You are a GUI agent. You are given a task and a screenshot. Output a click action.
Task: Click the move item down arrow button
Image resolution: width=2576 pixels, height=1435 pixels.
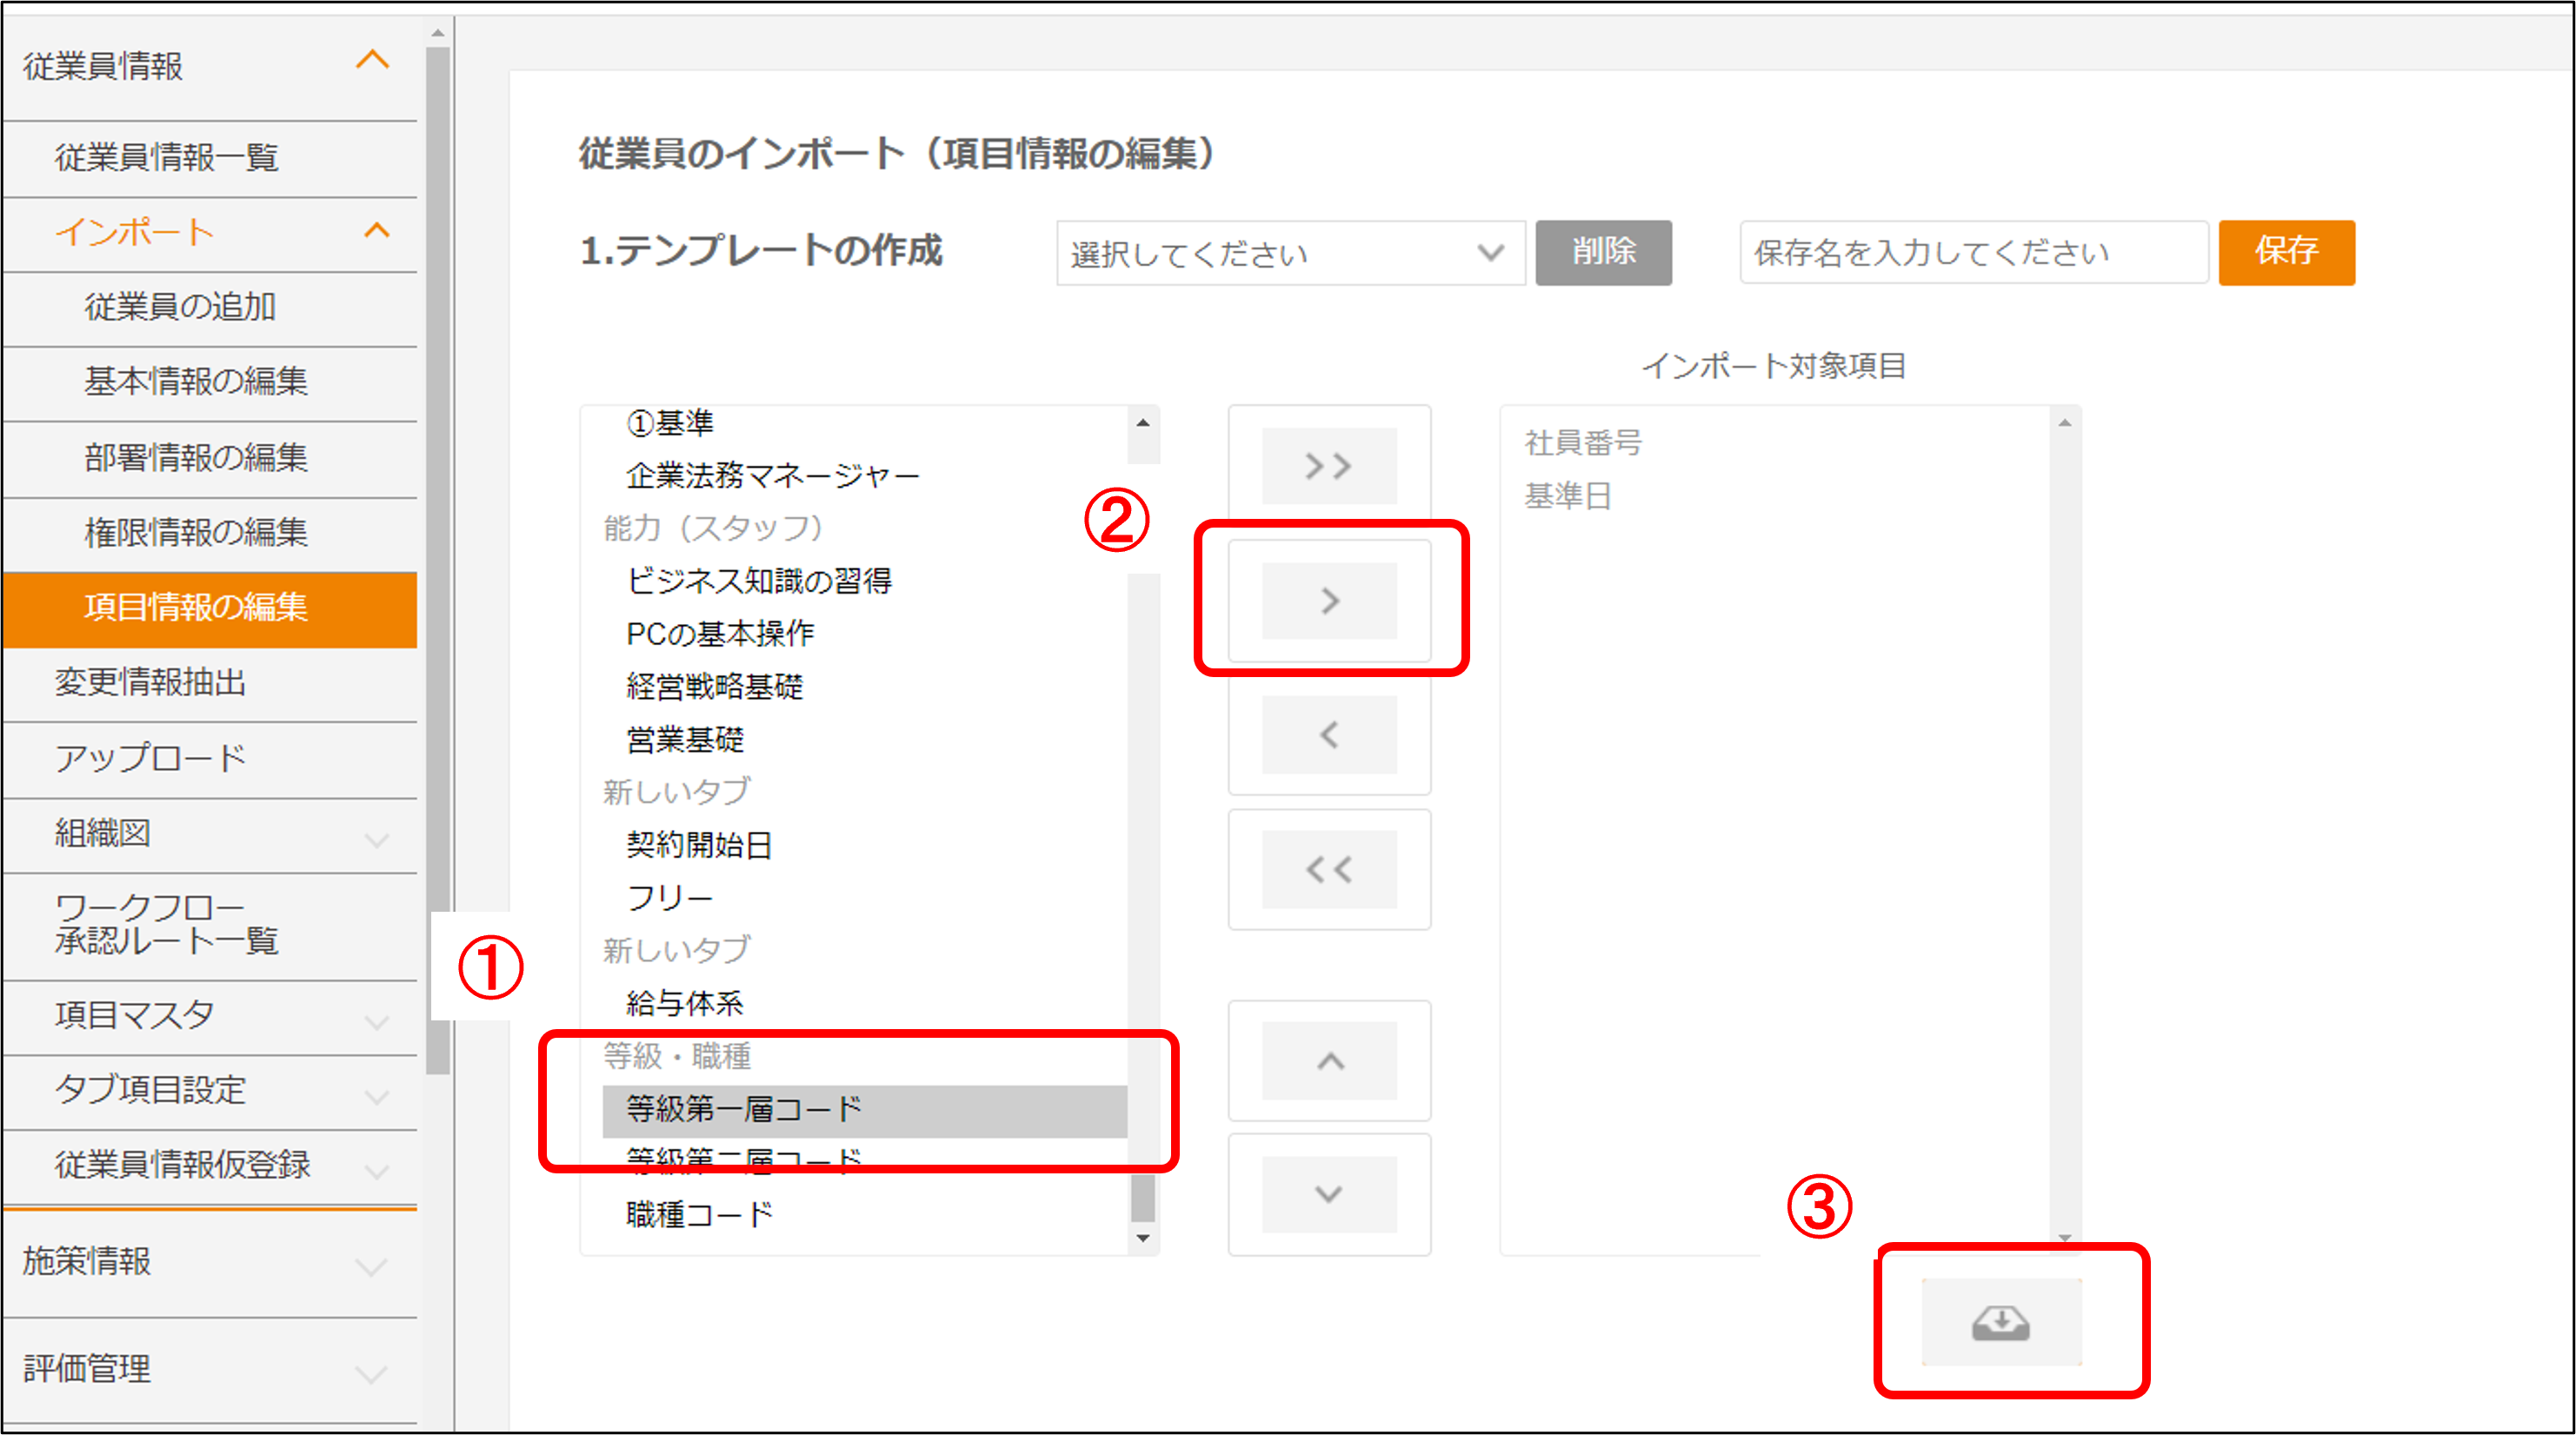(1328, 1194)
